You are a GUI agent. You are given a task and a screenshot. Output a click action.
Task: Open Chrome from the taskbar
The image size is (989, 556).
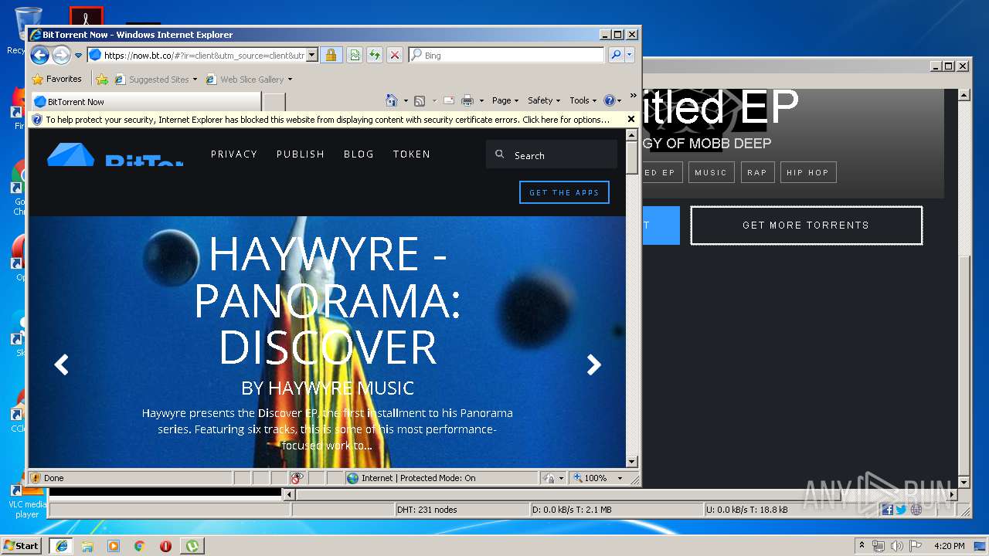coord(139,546)
